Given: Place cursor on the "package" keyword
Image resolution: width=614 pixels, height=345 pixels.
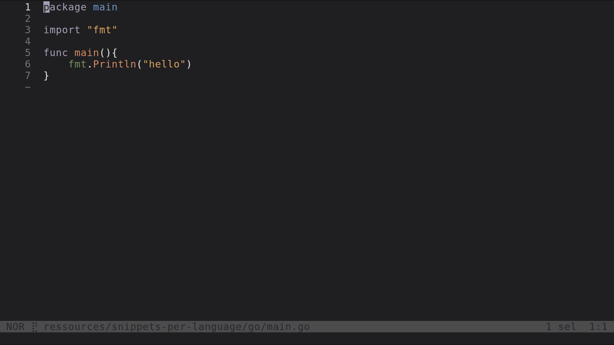Looking at the screenshot, I should click(x=65, y=7).
